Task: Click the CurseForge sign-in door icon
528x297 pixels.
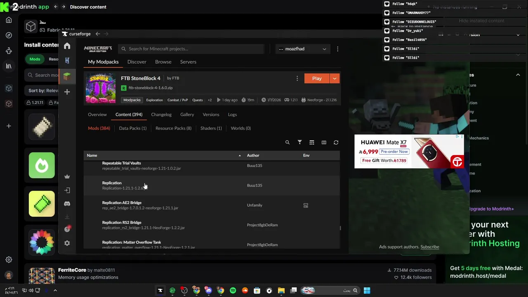Action: pos(67,190)
